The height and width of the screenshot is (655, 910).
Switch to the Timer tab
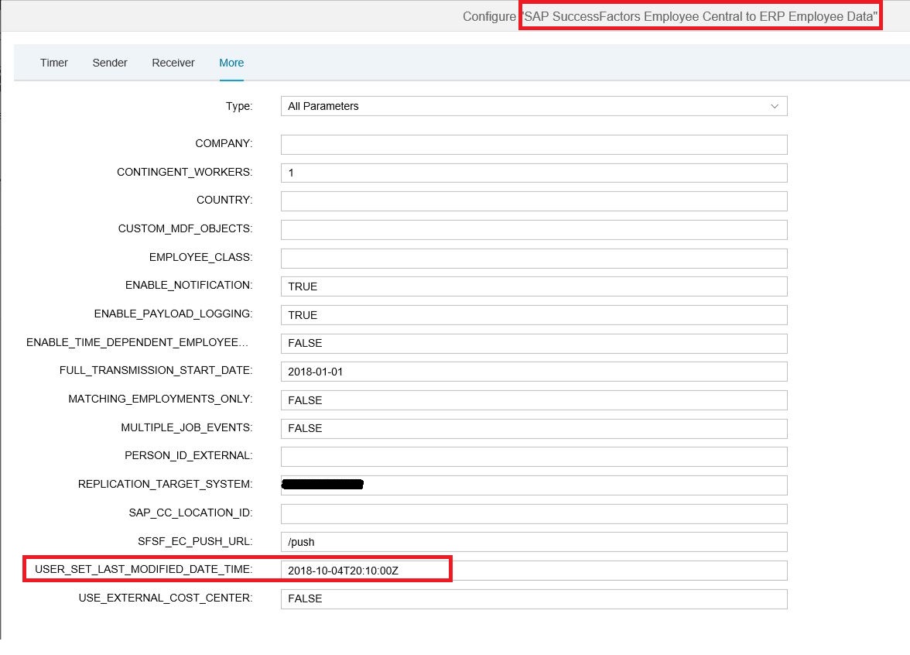pyautogui.click(x=54, y=63)
